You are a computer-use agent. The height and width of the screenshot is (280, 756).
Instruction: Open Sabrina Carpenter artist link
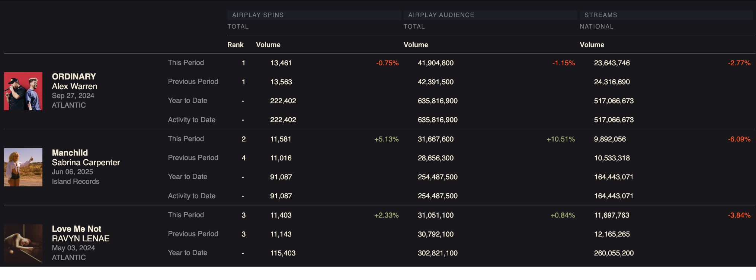tap(86, 162)
